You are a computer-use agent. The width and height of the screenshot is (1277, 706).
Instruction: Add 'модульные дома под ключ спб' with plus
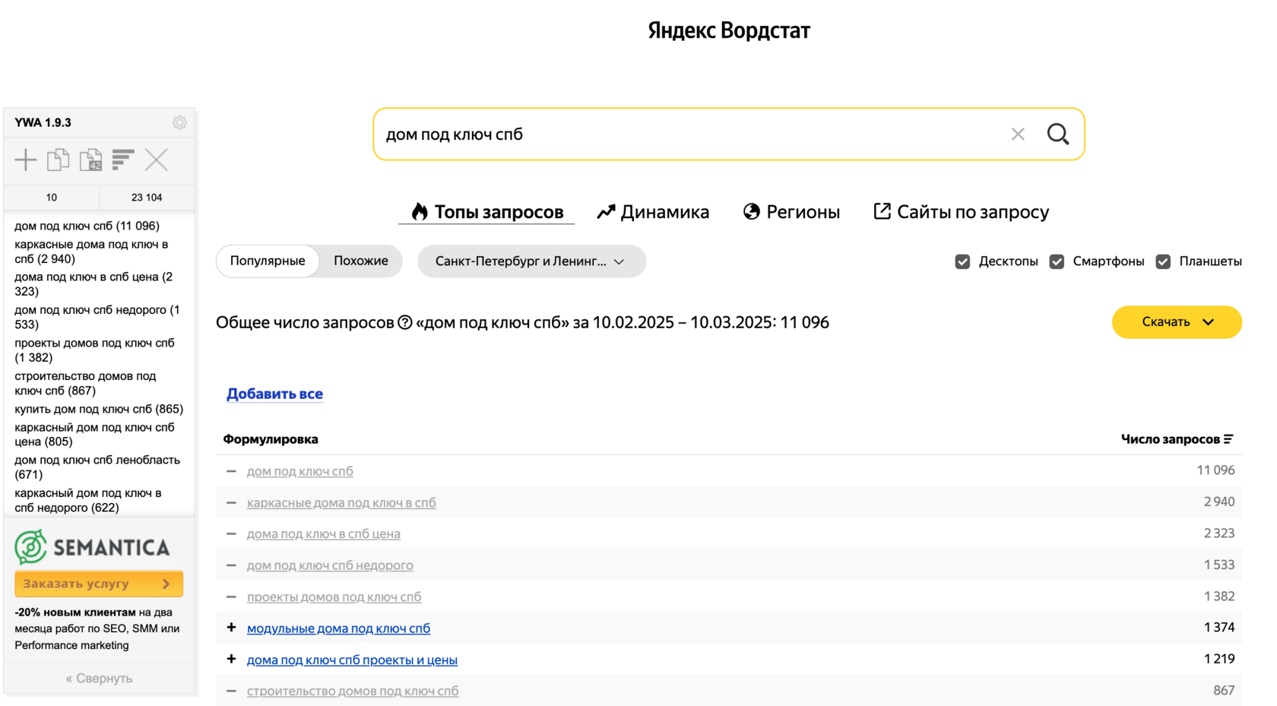(231, 628)
